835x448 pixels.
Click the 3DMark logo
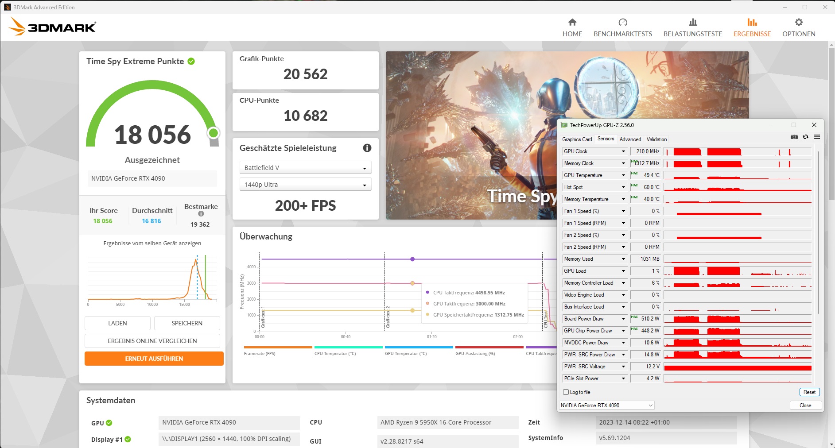pyautogui.click(x=52, y=27)
